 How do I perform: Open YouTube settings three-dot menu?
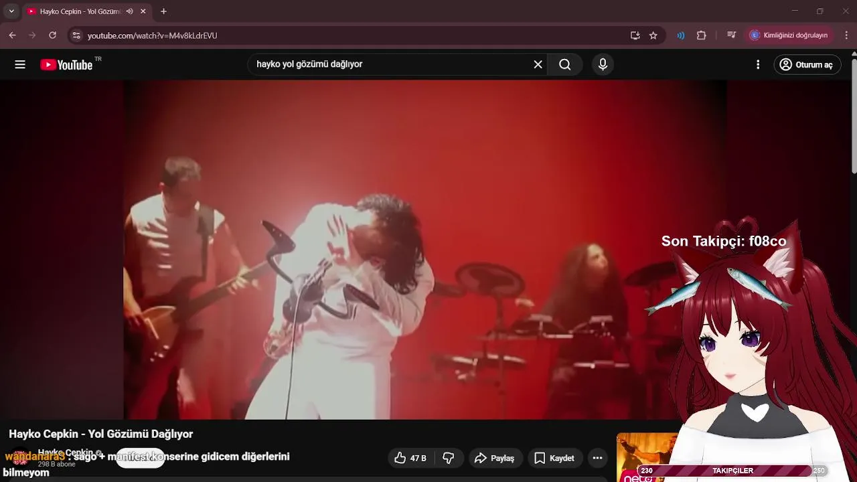pos(758,64)
